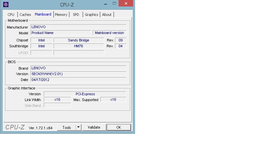Click the CPU-Z title bar text
This screenshot has height=149, width=266.
coord(67,5)
